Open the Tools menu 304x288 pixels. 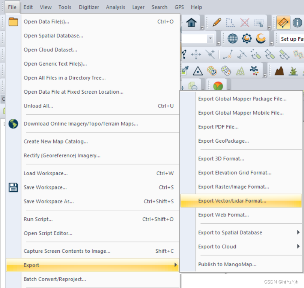pos(65,7)
